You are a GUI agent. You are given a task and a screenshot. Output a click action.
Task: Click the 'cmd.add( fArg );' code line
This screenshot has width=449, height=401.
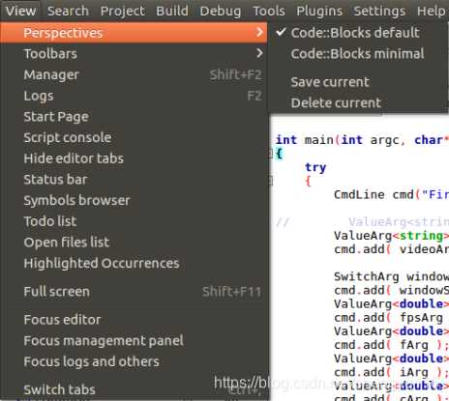tap(391, 345)
